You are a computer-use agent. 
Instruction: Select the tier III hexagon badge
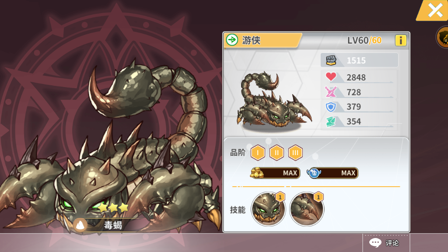pos(295,153)
